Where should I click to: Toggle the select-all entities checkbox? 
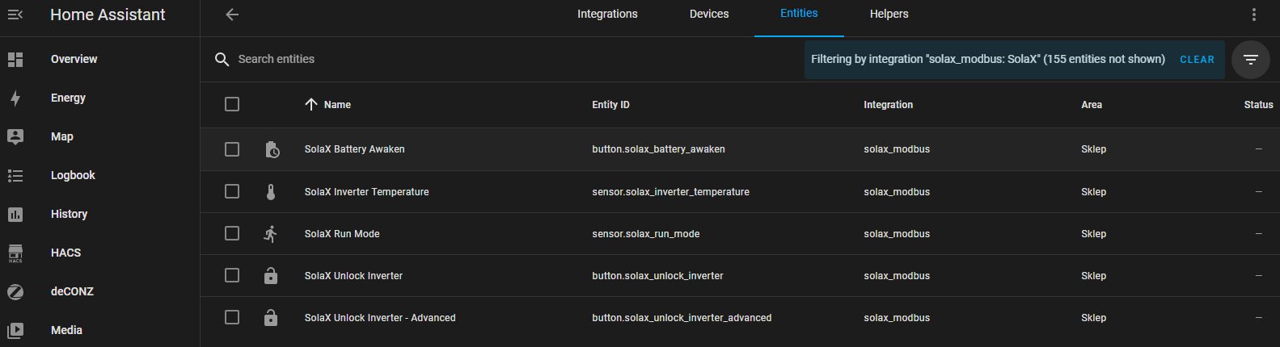coord(232,104)
